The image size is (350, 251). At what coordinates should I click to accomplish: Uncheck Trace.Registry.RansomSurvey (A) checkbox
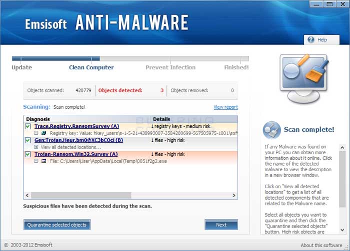point(27,126)
